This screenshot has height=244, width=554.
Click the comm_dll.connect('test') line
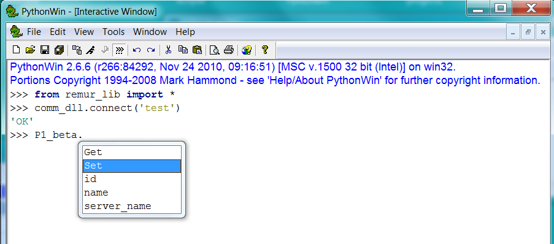(95, 108)
